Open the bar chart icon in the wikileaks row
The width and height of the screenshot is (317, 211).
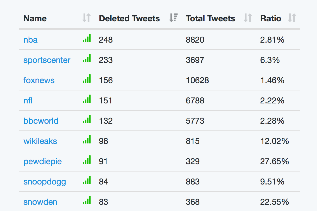pos(87,139)
